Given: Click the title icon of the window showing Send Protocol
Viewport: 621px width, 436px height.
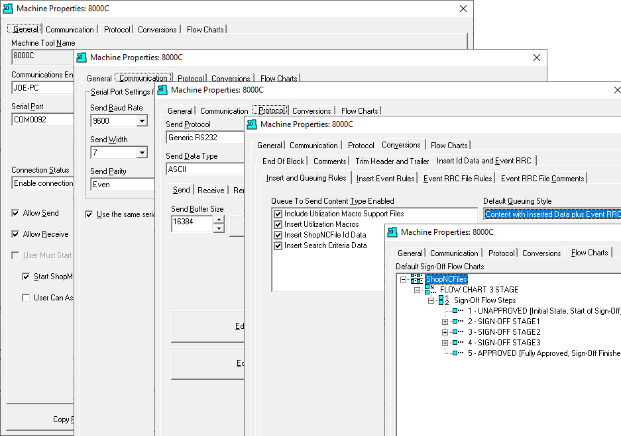Looking at the screenshot, I should click(x=162, y=90).
